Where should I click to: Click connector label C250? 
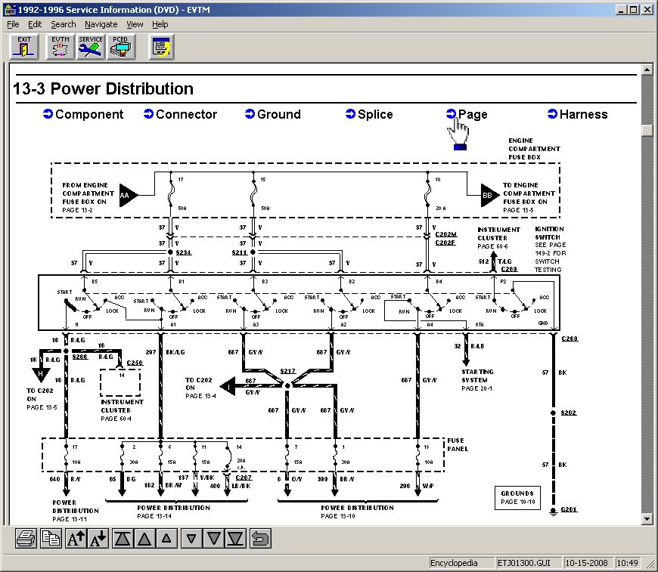point(135,363)
